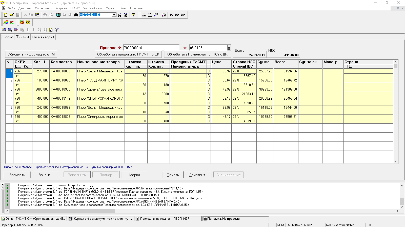405x227 pixels.
Task: Click the yellow question mark help icon
Action: pos(134,15)
